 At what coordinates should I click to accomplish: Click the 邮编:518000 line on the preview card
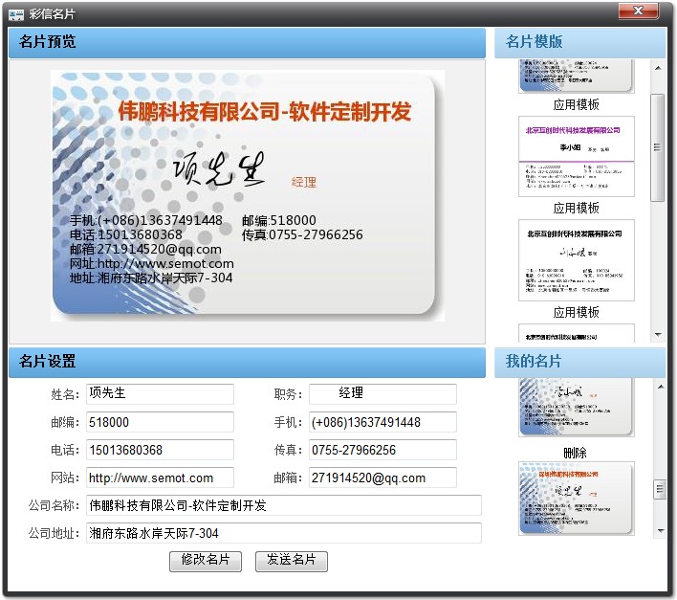[279, 220]
